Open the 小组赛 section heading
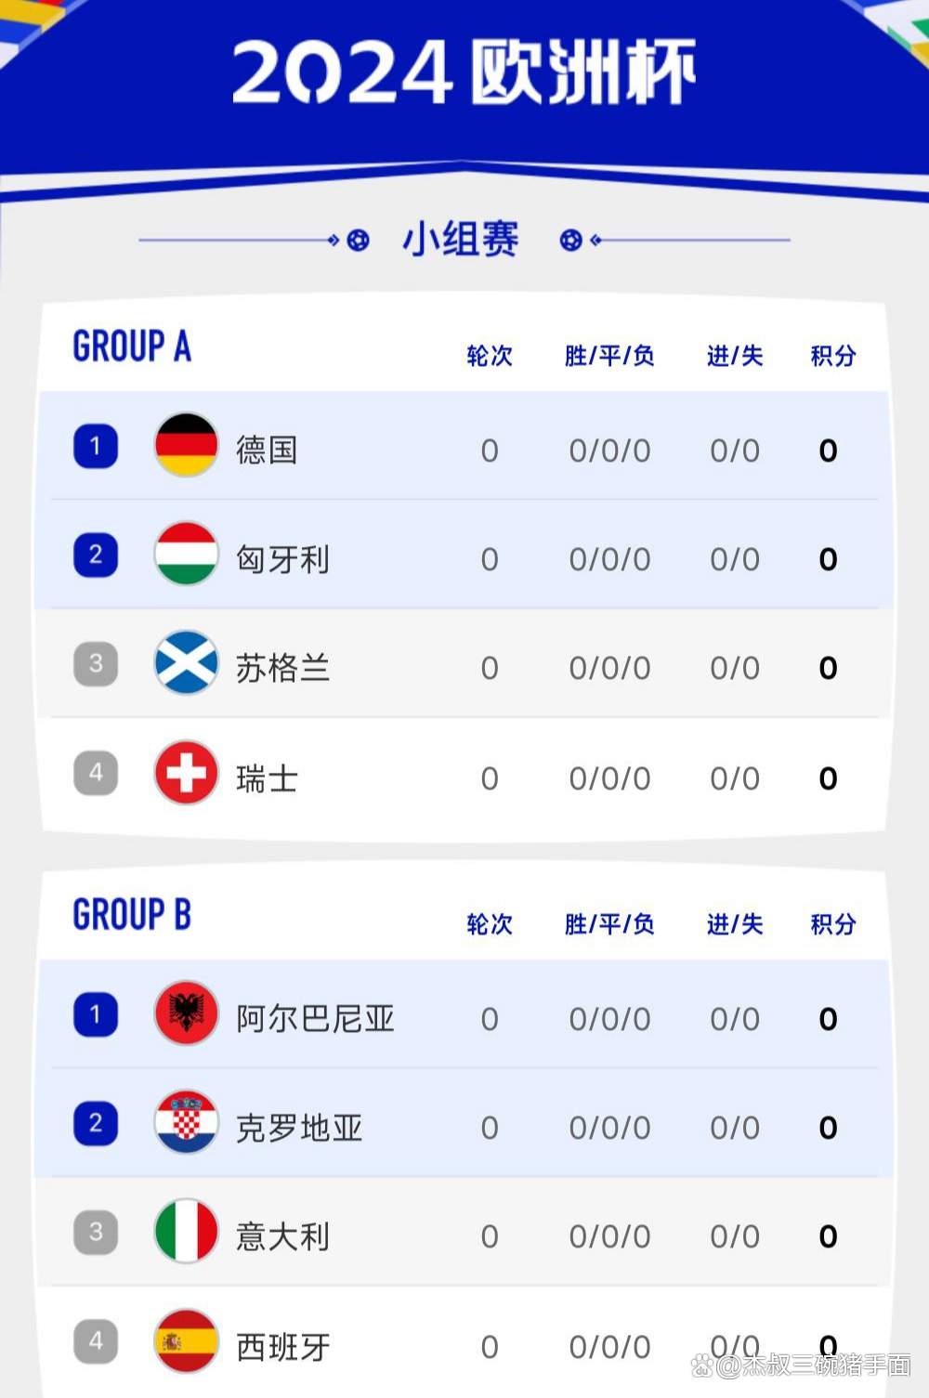 [x=461, y=239]
